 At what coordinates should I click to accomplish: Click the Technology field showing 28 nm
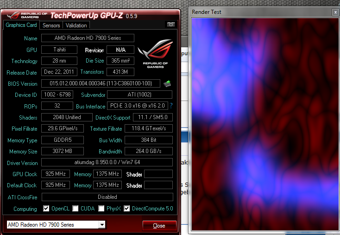coord(59,61)
